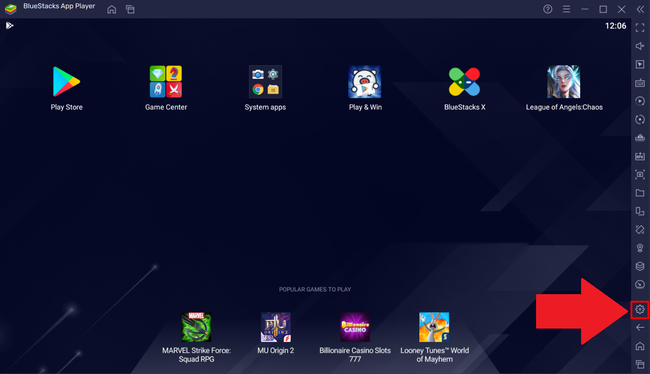Rotate the screen using the sidebar icon
650x374 pixels.
coord(640,229)
